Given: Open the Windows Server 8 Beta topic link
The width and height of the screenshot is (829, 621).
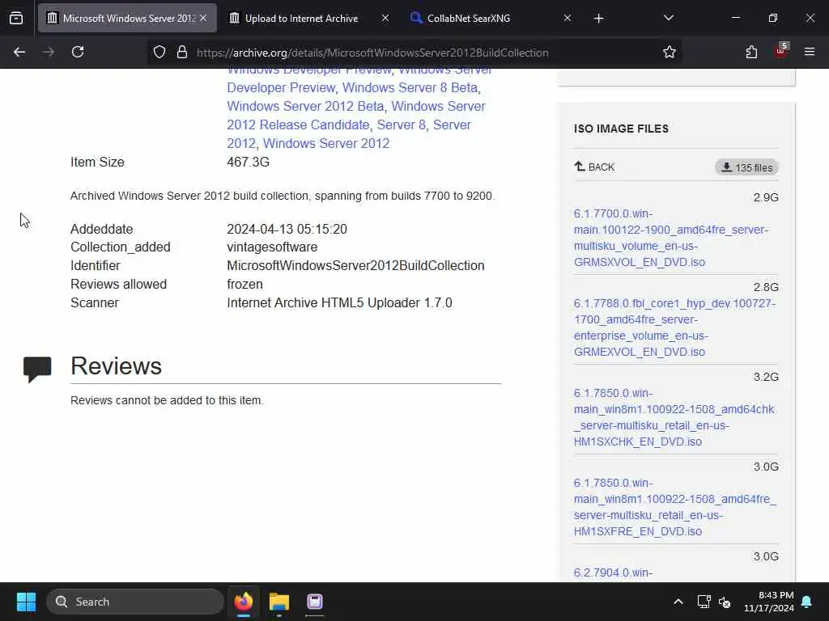Looking at the screenshot, I should [x=410, y=87].
